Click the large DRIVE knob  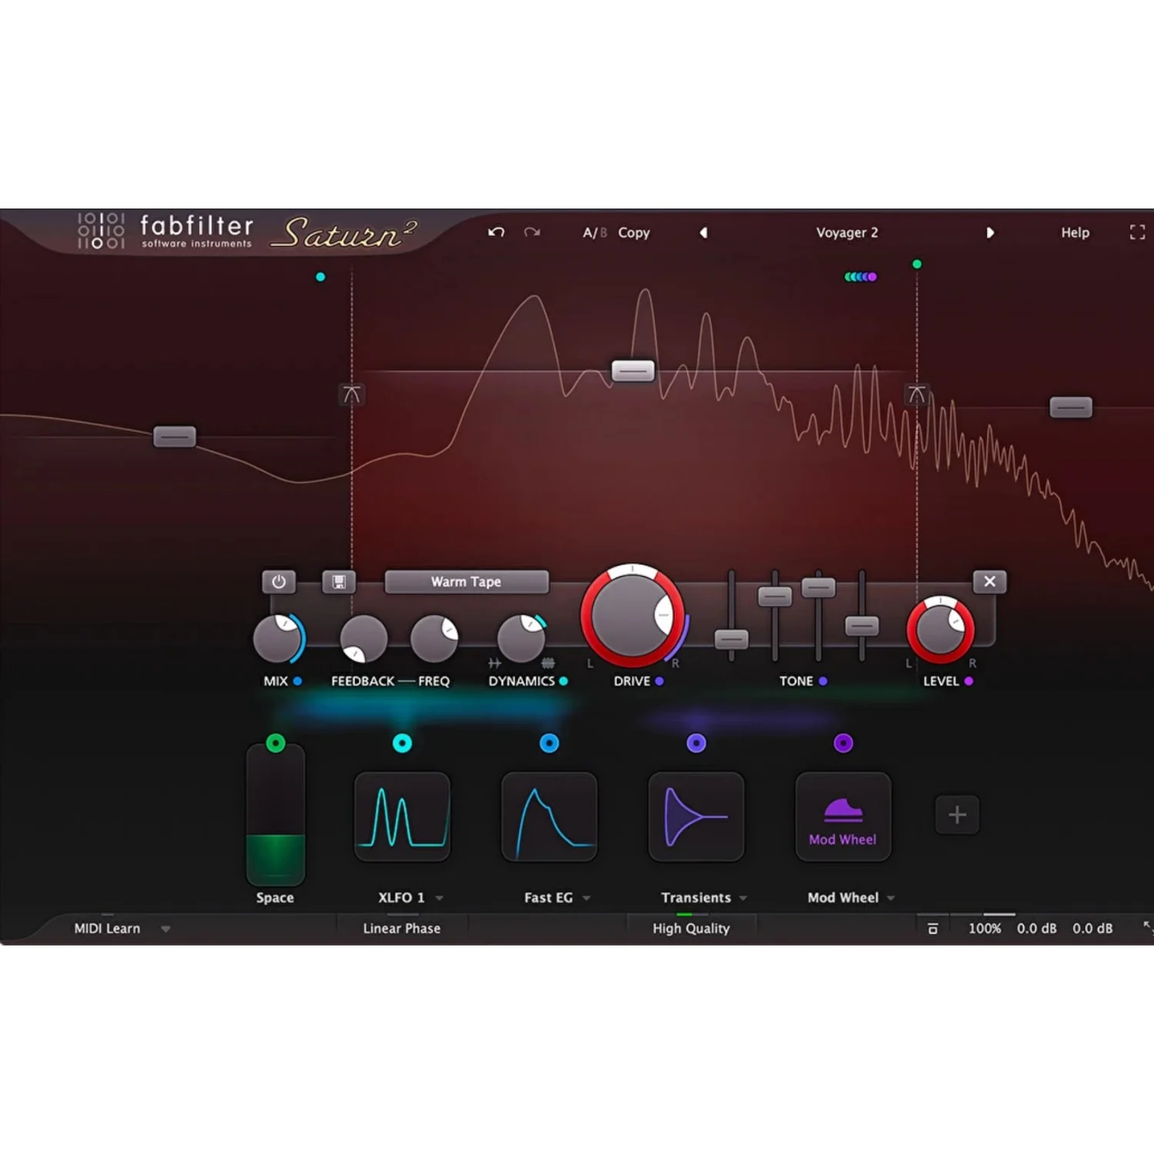click(x=632, y=615)
